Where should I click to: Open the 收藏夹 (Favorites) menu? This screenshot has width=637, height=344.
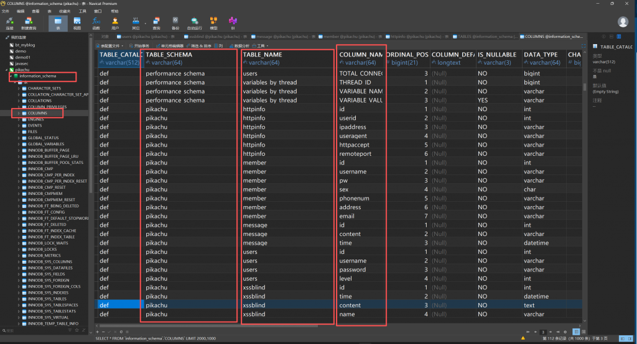tap(64, 11)
